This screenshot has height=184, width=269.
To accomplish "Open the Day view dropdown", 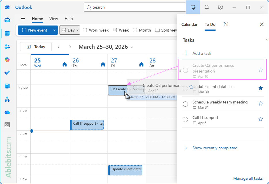I will (77, 30).
